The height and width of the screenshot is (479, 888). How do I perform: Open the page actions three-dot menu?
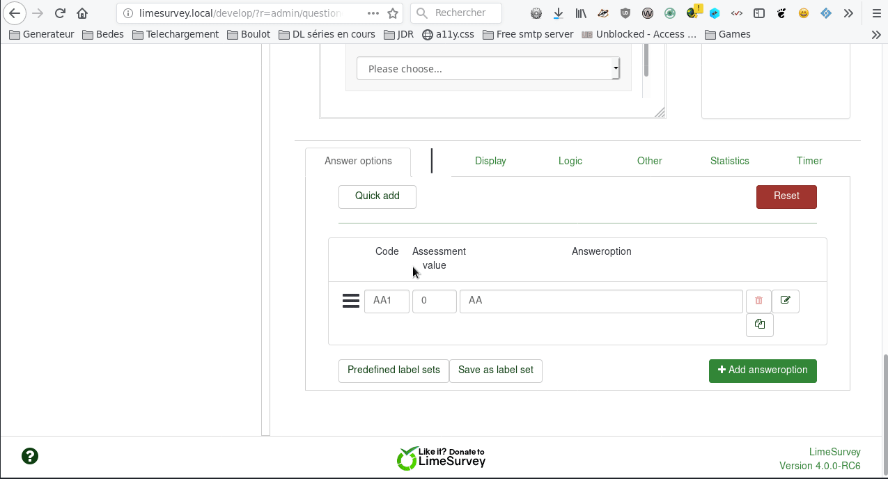tap(373, 13)
